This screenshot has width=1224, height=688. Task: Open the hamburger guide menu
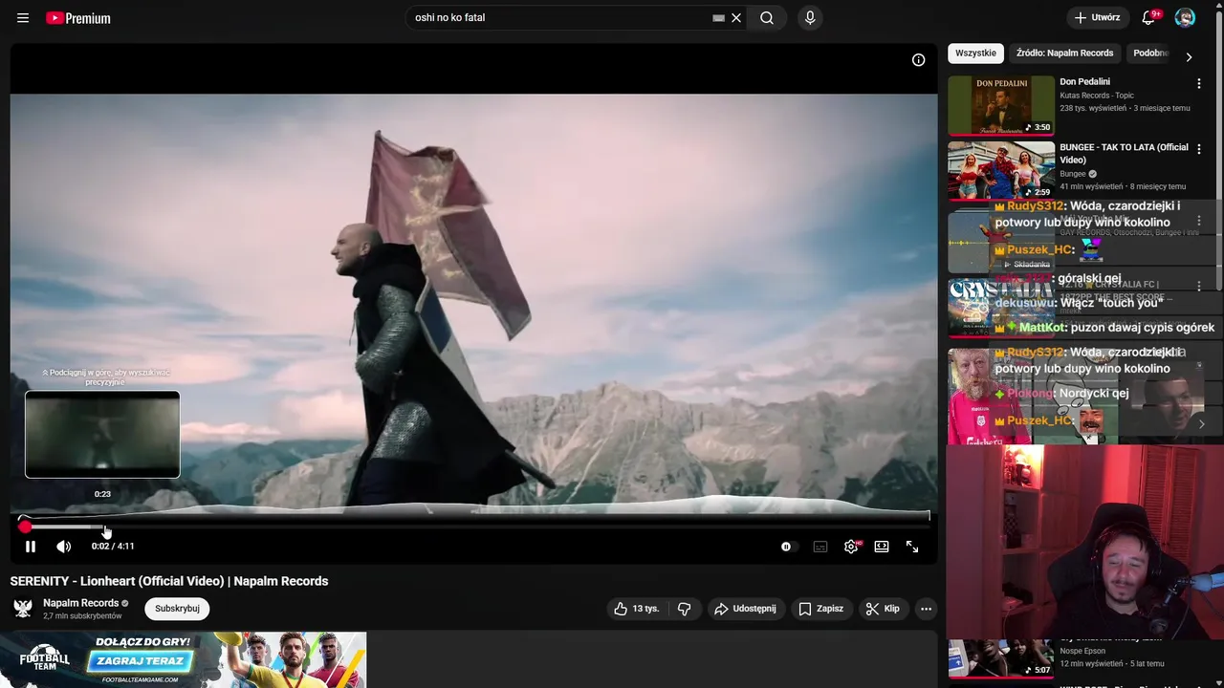(x=23, y=18)
